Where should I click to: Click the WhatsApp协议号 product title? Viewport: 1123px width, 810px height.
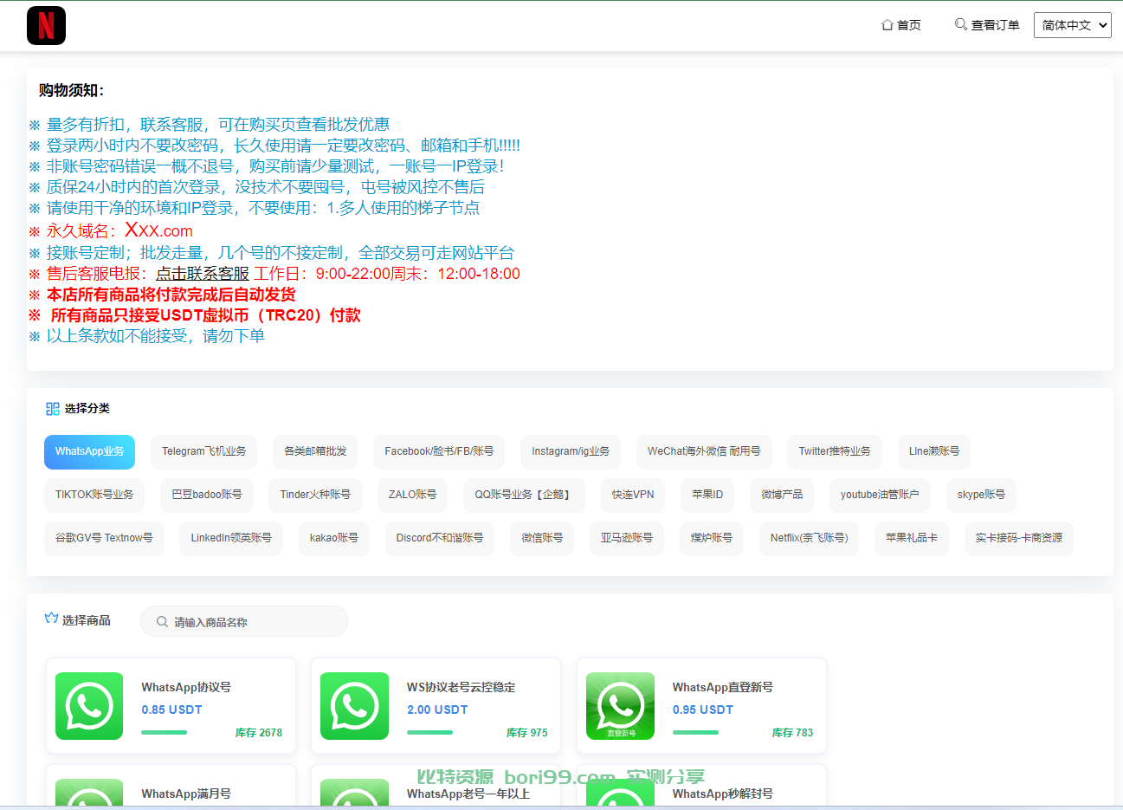186,687
